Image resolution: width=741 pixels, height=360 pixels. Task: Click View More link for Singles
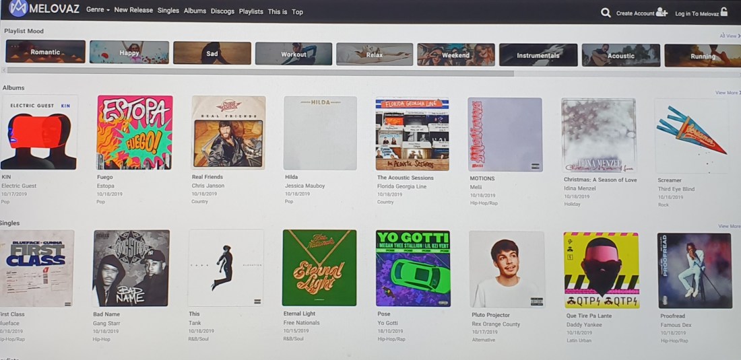point(729,226)
